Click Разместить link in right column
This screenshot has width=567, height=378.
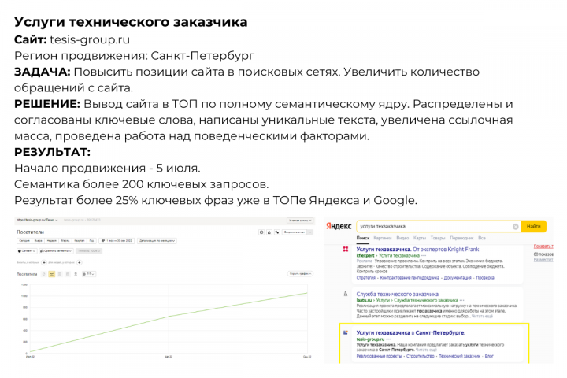(543, 260)
